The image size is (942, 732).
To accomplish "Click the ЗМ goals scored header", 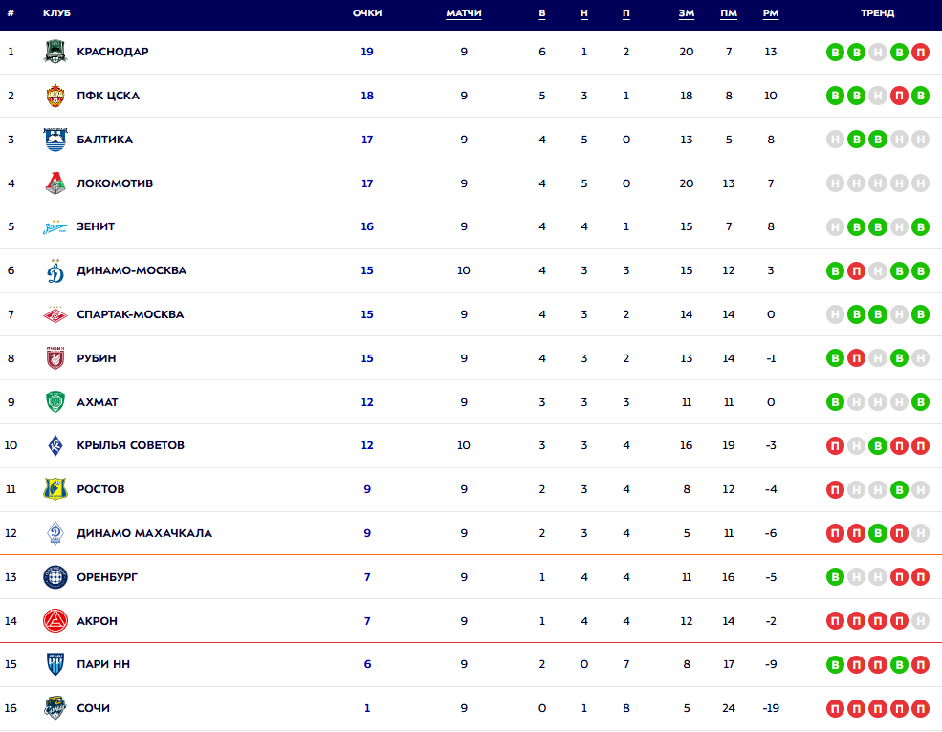I will click(x=687, y=13).
